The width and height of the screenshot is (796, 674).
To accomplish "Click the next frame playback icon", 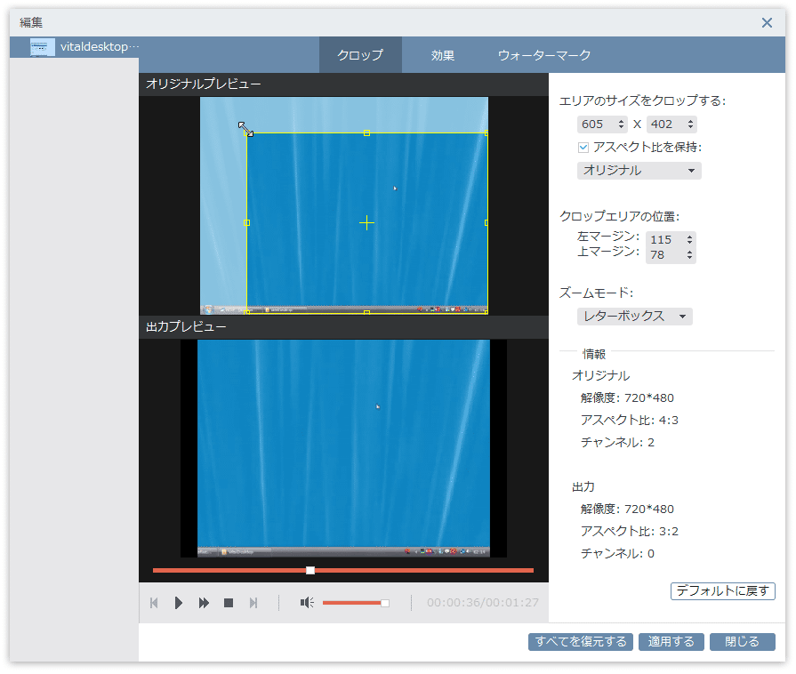I will click(253, 603).
